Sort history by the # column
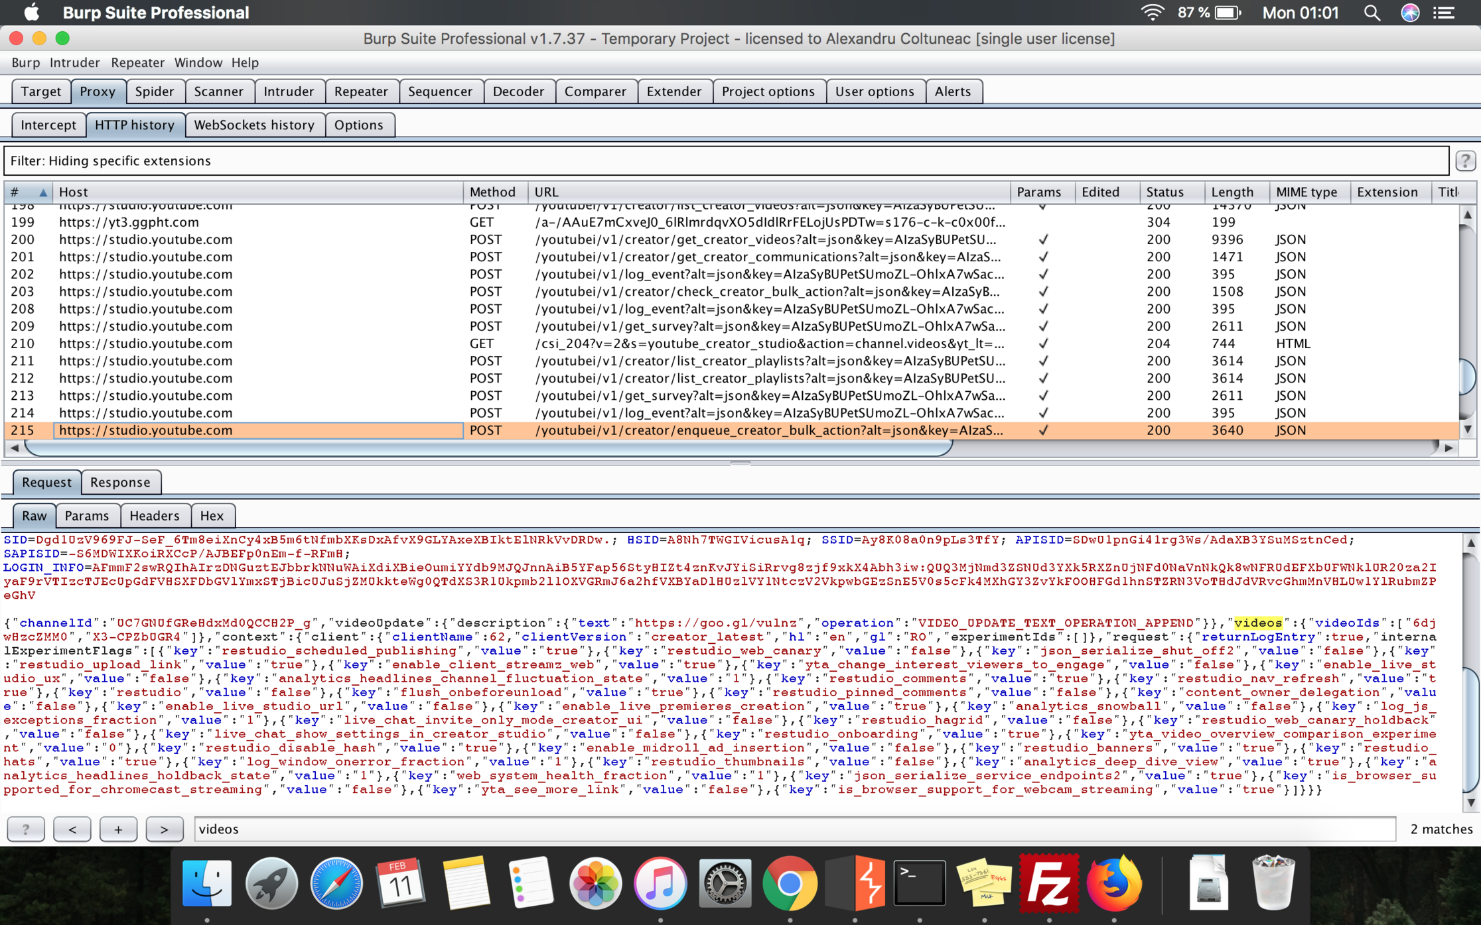The width and height of the screenshot is (1481, 925). (29, 192)
